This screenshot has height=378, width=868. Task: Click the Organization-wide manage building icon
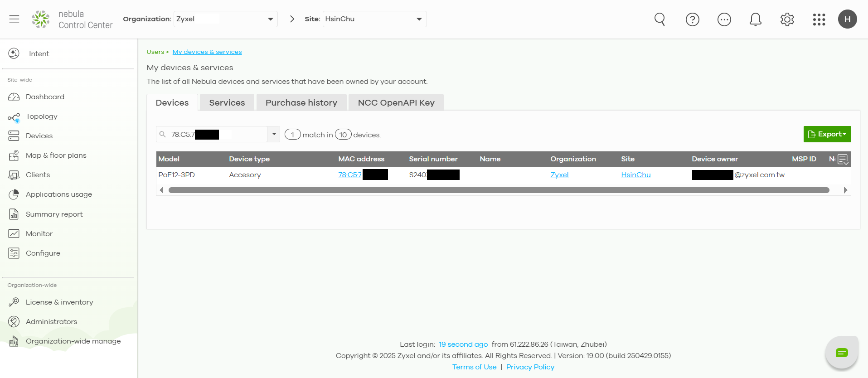(14, 341)
